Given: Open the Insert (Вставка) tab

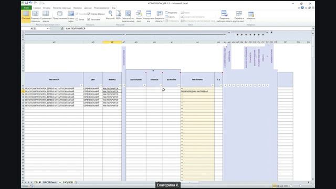Looking at the screenshot, I should coord(47,8).
